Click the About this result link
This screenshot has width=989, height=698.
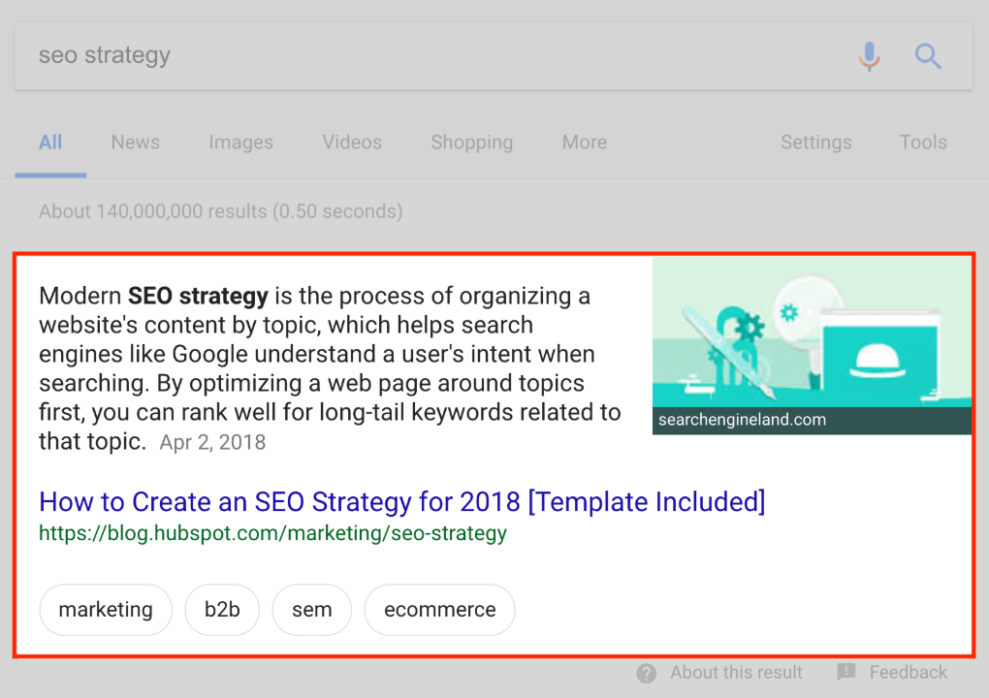point(736,673)
